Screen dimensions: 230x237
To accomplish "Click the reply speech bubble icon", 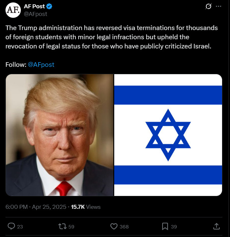I will [11, 226].
